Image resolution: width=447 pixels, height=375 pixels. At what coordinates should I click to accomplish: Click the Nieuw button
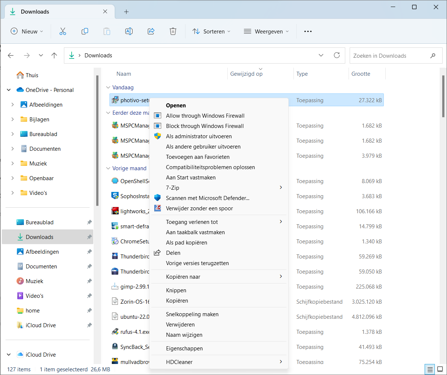tap(27, 31)
